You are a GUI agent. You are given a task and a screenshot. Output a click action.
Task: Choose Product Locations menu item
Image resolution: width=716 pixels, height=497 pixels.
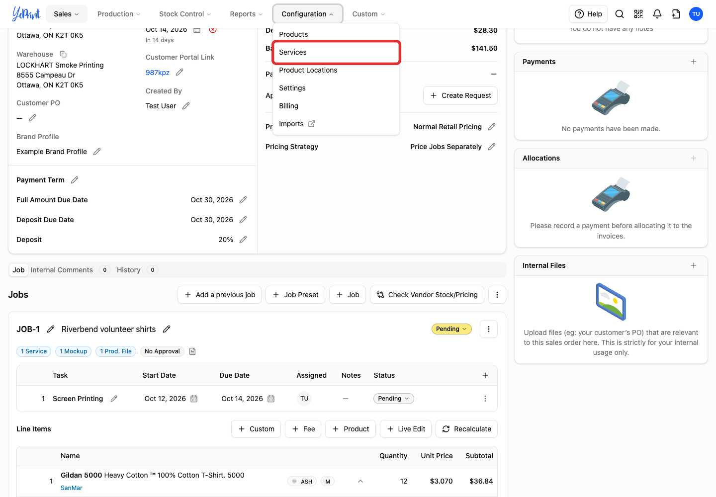tap(336, 70)
